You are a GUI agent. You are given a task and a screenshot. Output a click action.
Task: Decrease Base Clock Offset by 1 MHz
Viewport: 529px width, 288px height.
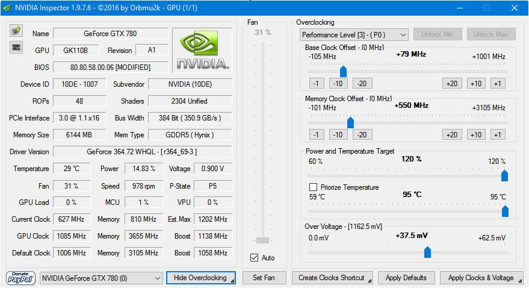tap(317, 83)
